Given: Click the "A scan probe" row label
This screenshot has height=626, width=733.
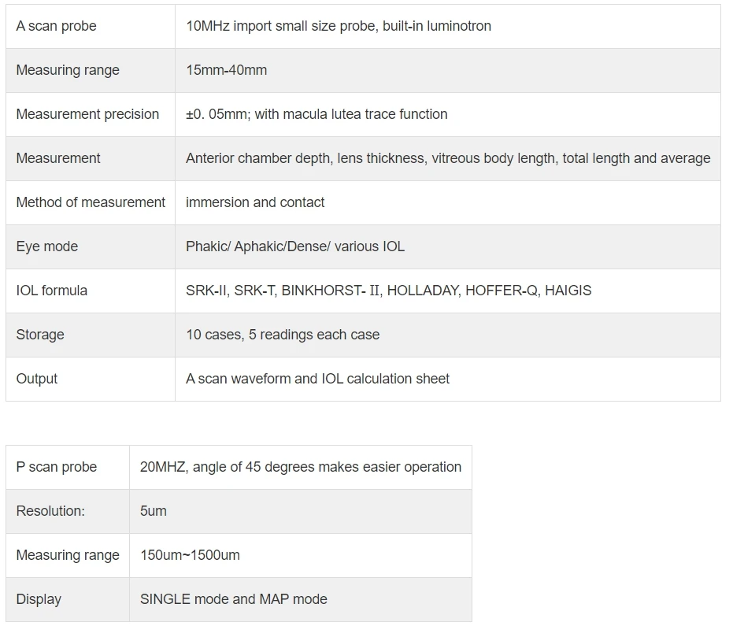Looking at the screenshot, I should coord(56,26).
